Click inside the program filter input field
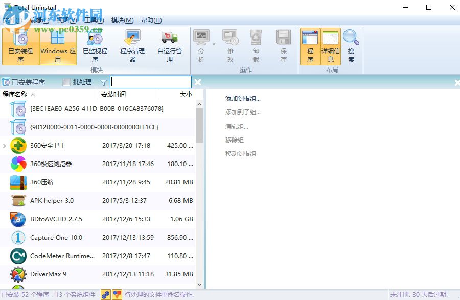 (x=150, y=82)
